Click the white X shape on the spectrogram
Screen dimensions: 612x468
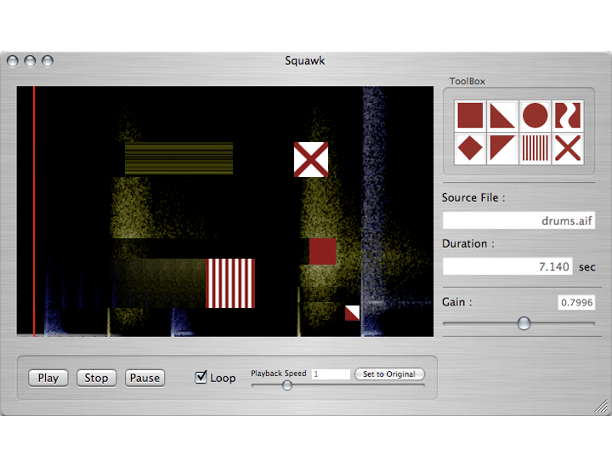click(x=311, y=159)
